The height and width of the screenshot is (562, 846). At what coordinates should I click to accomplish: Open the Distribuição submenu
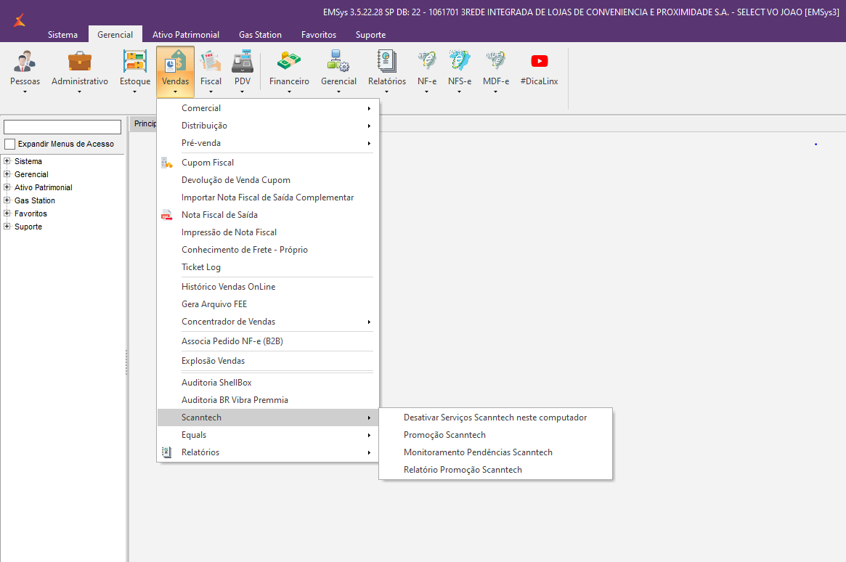(268, 126)
